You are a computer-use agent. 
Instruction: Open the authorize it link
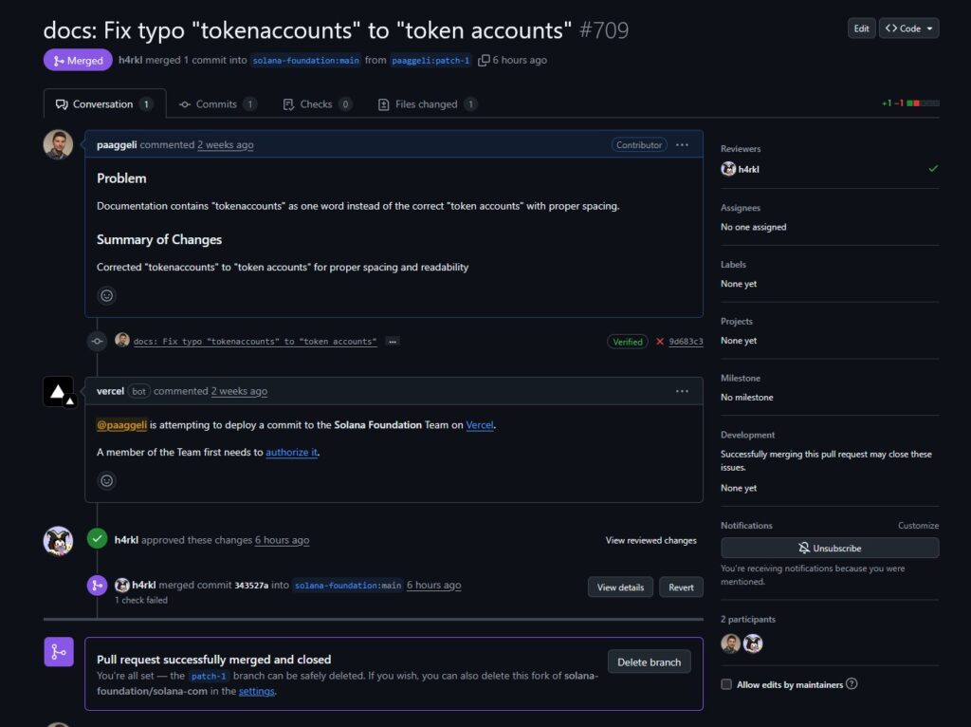291,453
